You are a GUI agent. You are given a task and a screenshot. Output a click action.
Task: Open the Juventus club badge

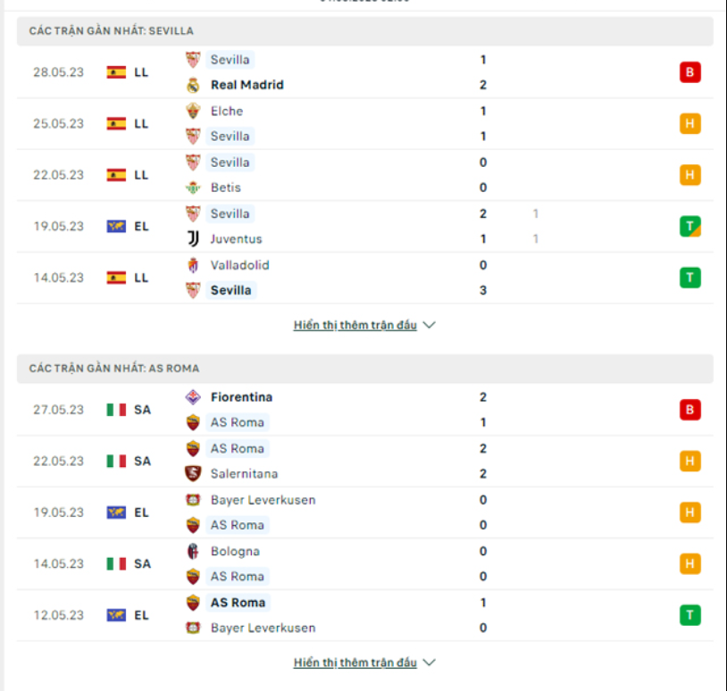[193, 239]
